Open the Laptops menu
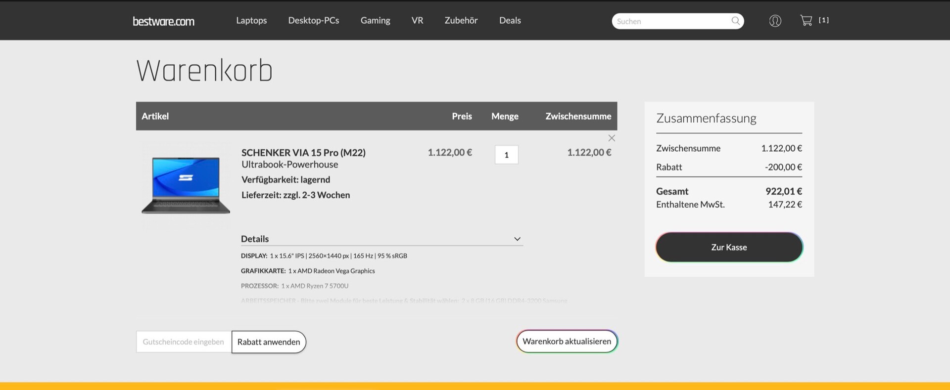This screenshot has height=390, width=950. (251, 20)
